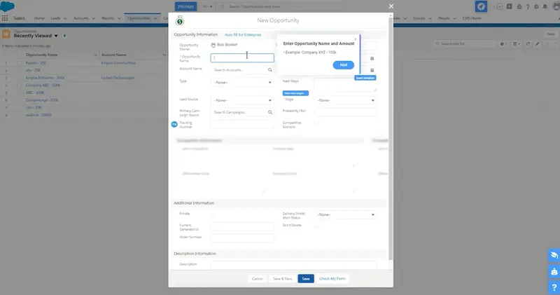The width and height of the screenshot is (560, 295).
Task: Click the New button on list view
Action: [551, 34]
